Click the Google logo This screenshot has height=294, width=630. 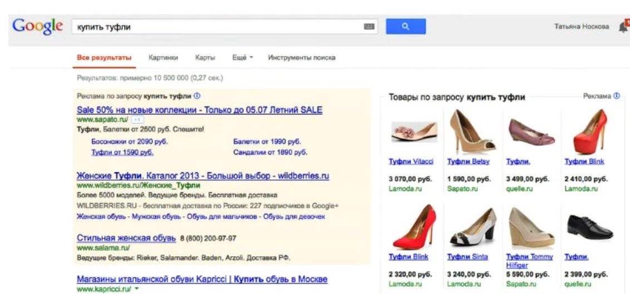(x=37, y=26)
